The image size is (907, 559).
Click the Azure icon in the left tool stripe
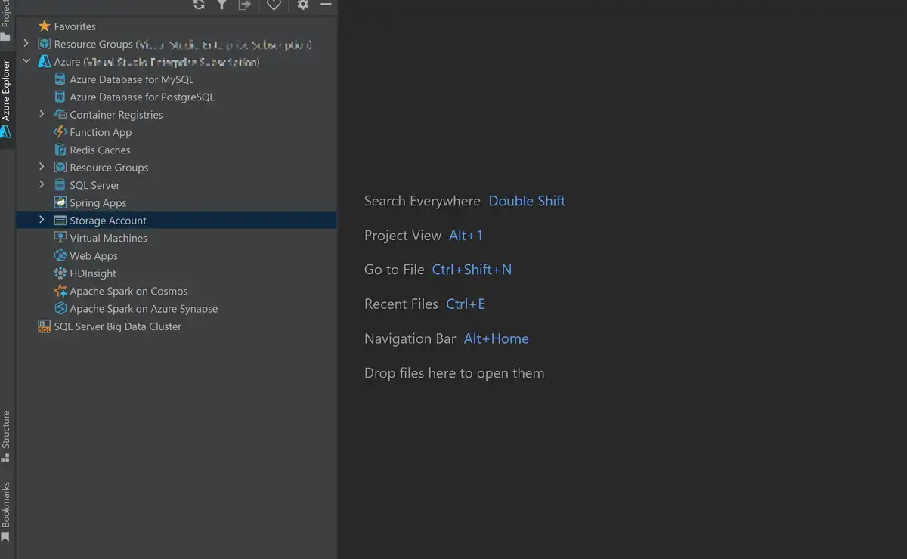[x=6, y=131]
